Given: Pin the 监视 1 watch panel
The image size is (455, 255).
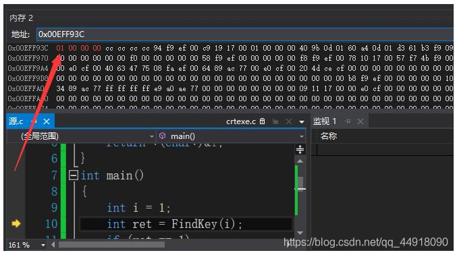Looking at the screenshot, I should [348, 121].
